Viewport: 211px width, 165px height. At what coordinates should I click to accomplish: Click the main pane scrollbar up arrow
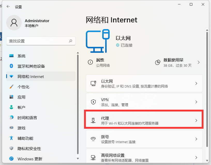[x=207, y=30]
